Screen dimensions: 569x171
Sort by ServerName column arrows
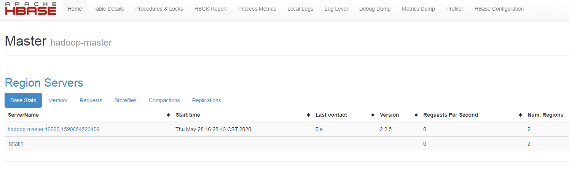click(168, 115)
